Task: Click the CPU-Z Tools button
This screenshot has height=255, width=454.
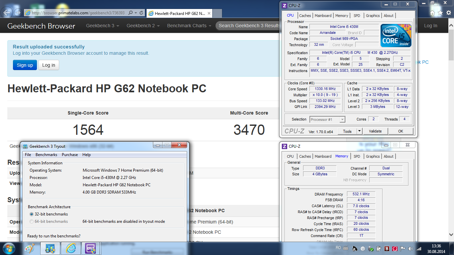Action: click(x=347, y=131)
